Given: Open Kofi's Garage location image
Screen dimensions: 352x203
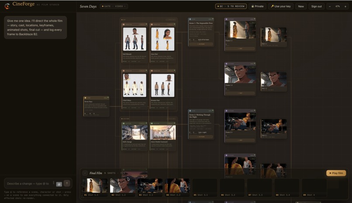Looking at the screenshot, I should (135, 132).
